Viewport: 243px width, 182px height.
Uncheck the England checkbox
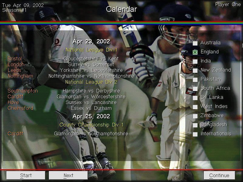195,52
